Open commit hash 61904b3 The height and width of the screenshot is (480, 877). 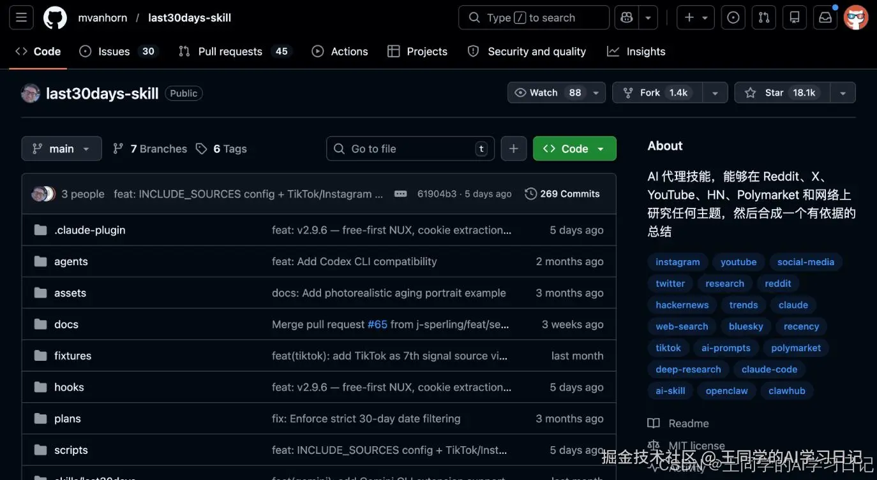pos(437,194)
